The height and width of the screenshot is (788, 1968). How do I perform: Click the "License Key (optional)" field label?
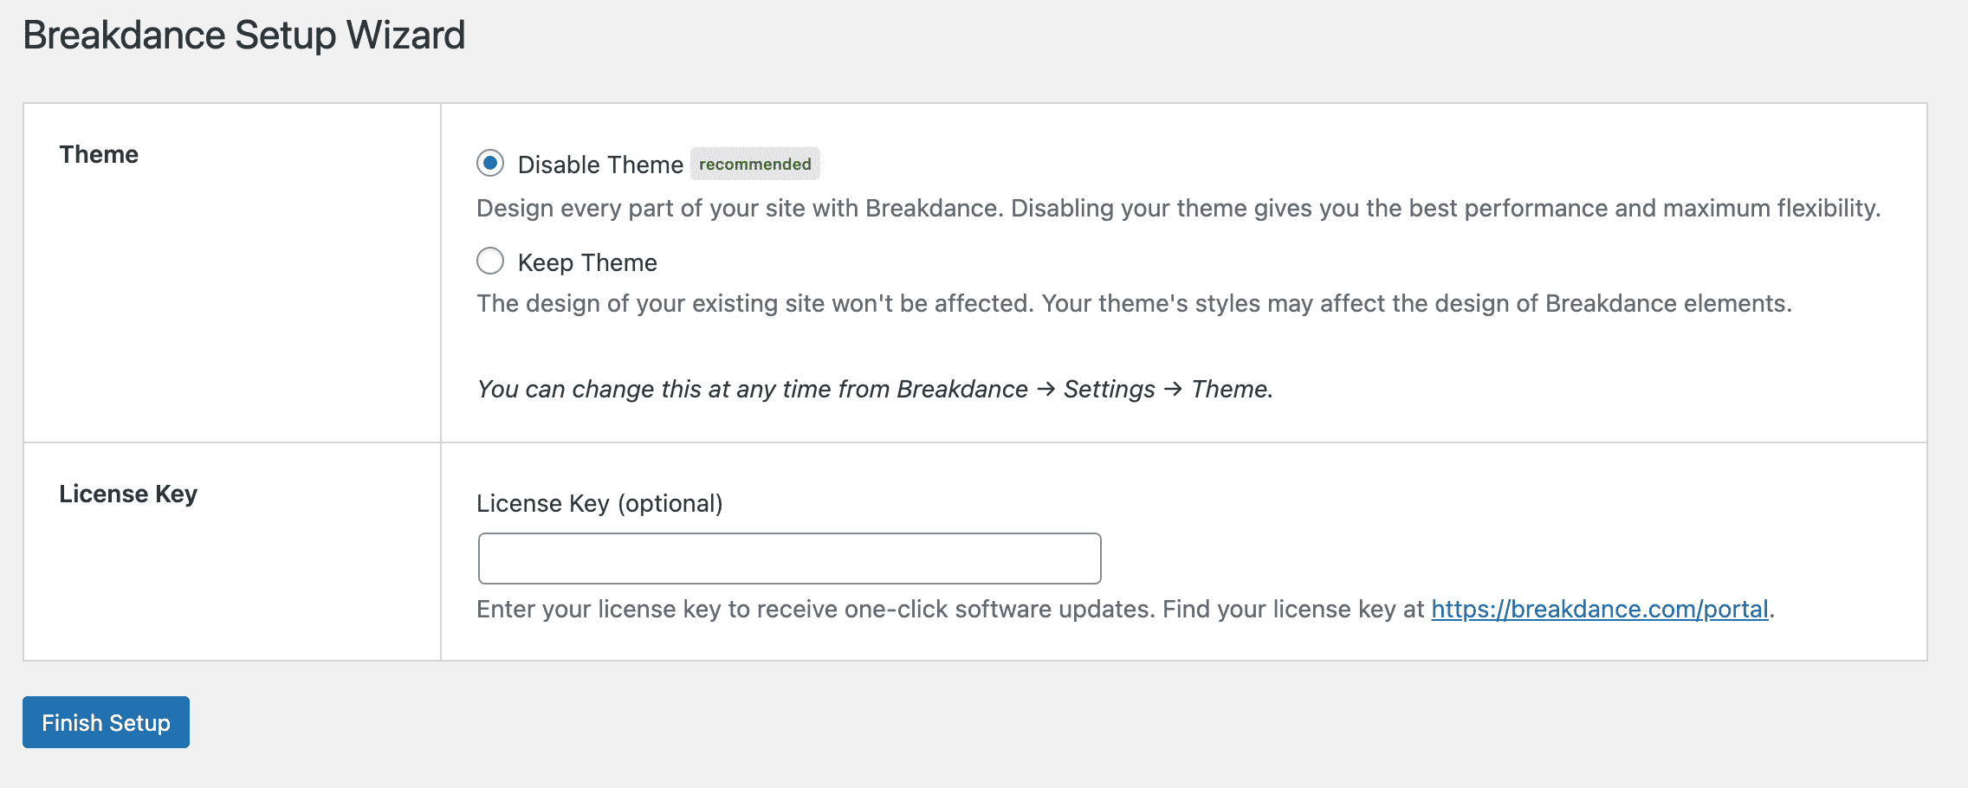[x=599, y=503]
